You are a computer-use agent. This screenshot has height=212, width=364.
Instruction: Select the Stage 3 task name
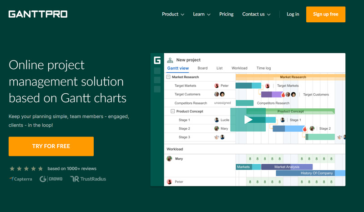tap(184, 137)
